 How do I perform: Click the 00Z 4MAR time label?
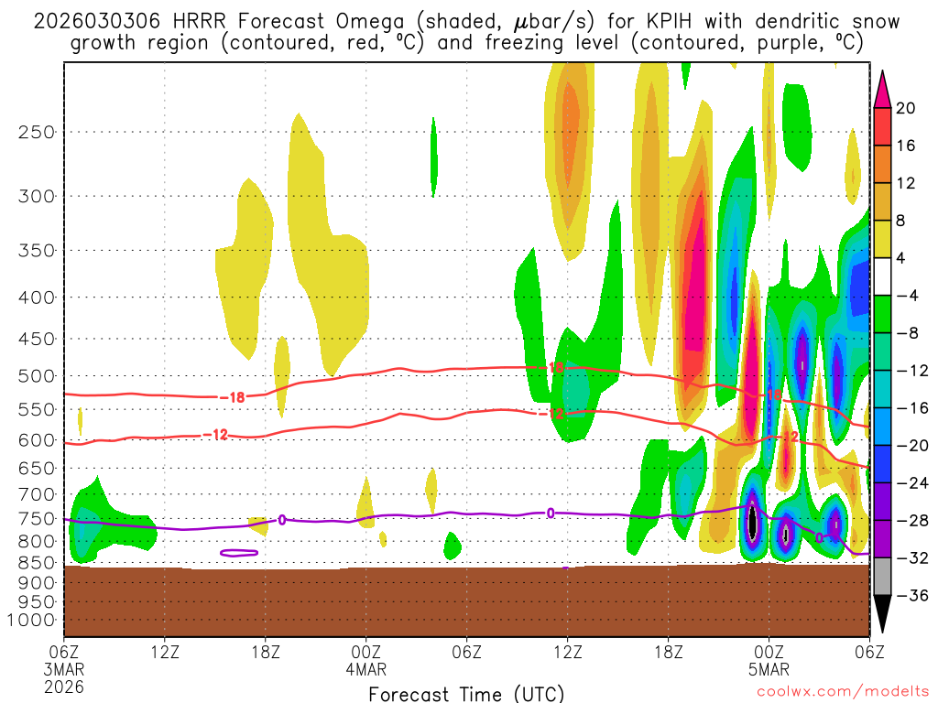tap(366, 660)
